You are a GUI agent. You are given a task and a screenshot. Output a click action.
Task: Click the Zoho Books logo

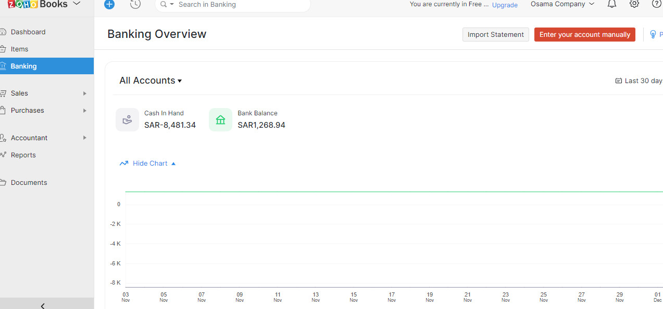(x=38, y=4)
